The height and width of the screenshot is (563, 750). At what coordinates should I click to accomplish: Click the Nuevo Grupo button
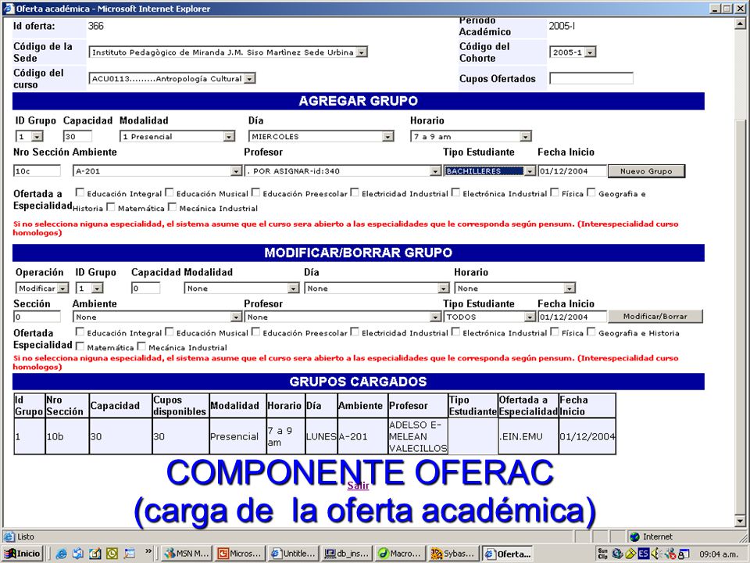point(646,171)
